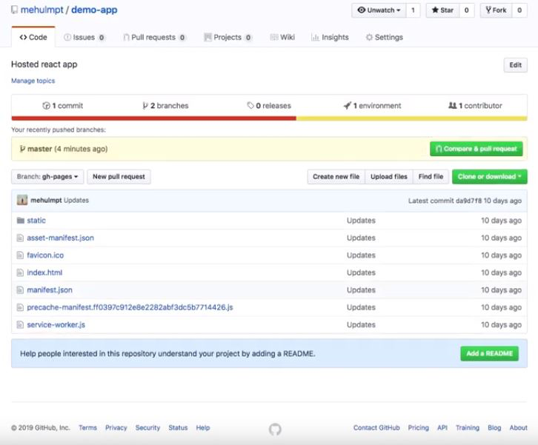Click the Projects board icon

207,37
